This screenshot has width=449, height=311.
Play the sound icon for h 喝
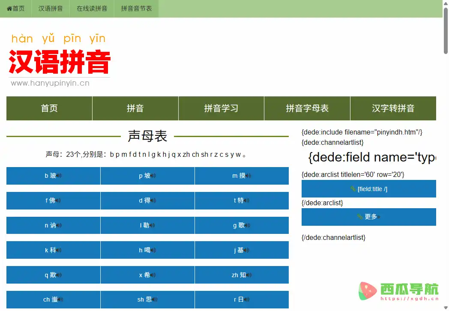(x=153, y=250)
